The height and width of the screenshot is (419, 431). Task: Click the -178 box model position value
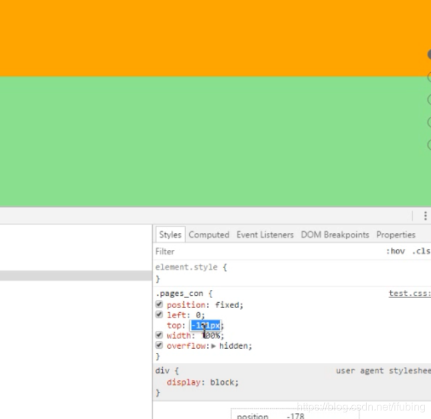click(x=295, y=416)
